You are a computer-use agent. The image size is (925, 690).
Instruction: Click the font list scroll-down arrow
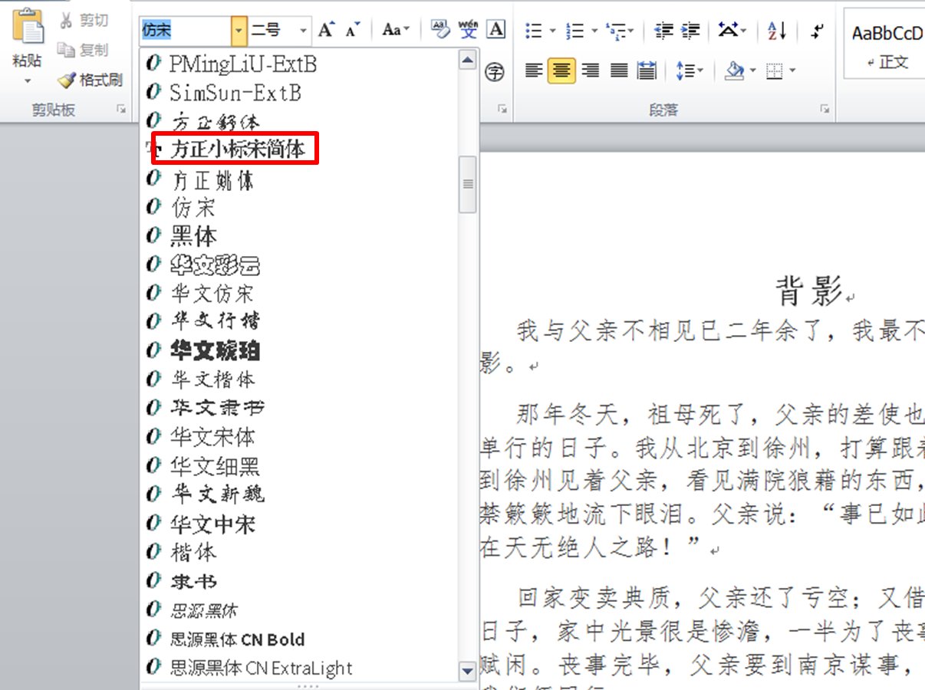(467, 671)
